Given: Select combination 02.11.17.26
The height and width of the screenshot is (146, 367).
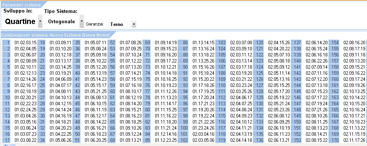Looking at the screenshot, I should point(354,140).
